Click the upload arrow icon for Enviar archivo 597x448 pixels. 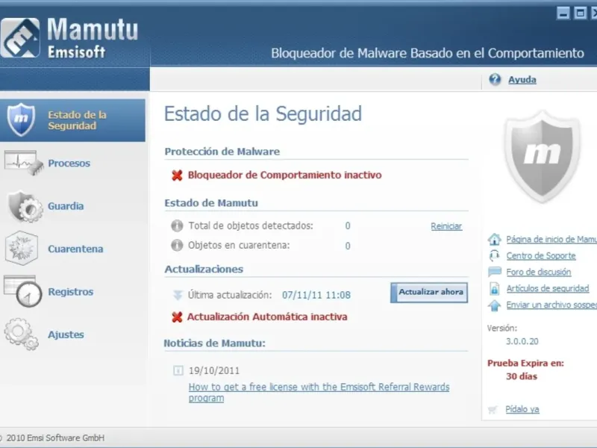[495, 305]
